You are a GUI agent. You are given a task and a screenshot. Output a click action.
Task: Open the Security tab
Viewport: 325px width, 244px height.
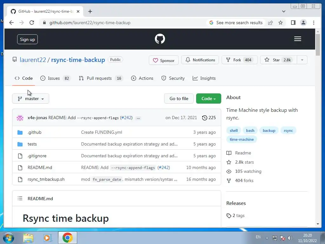(x=173, y=78)
